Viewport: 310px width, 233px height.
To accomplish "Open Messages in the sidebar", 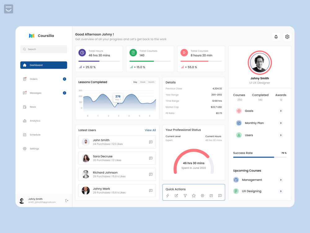I will 44,93.
